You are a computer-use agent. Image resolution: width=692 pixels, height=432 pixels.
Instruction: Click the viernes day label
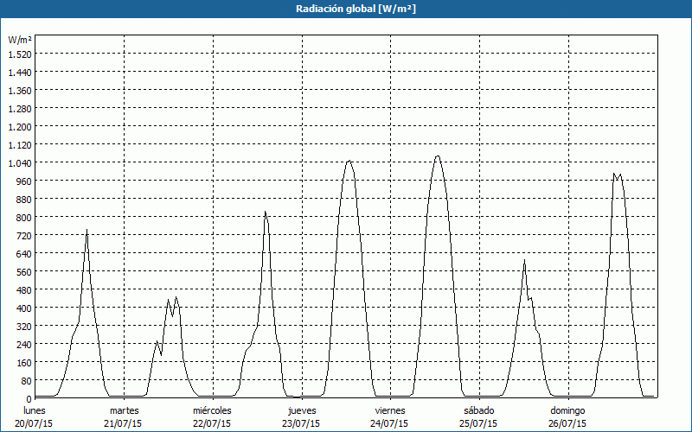point(390,410)
